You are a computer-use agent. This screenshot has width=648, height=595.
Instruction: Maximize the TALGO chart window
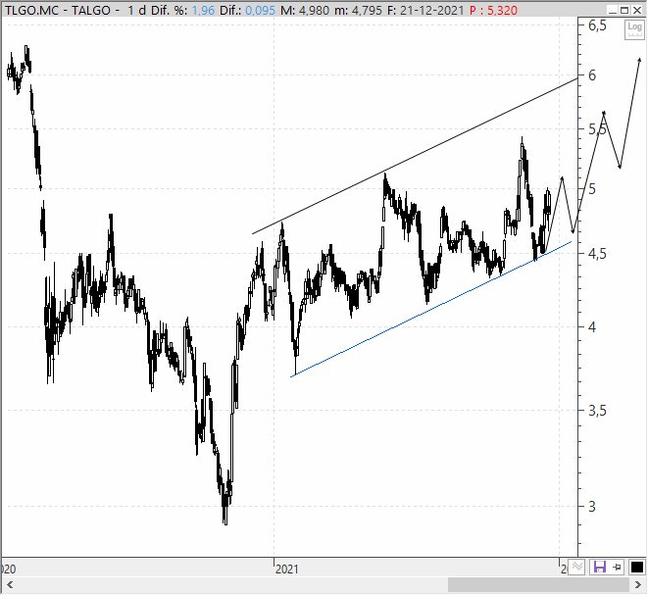point(624,11)
